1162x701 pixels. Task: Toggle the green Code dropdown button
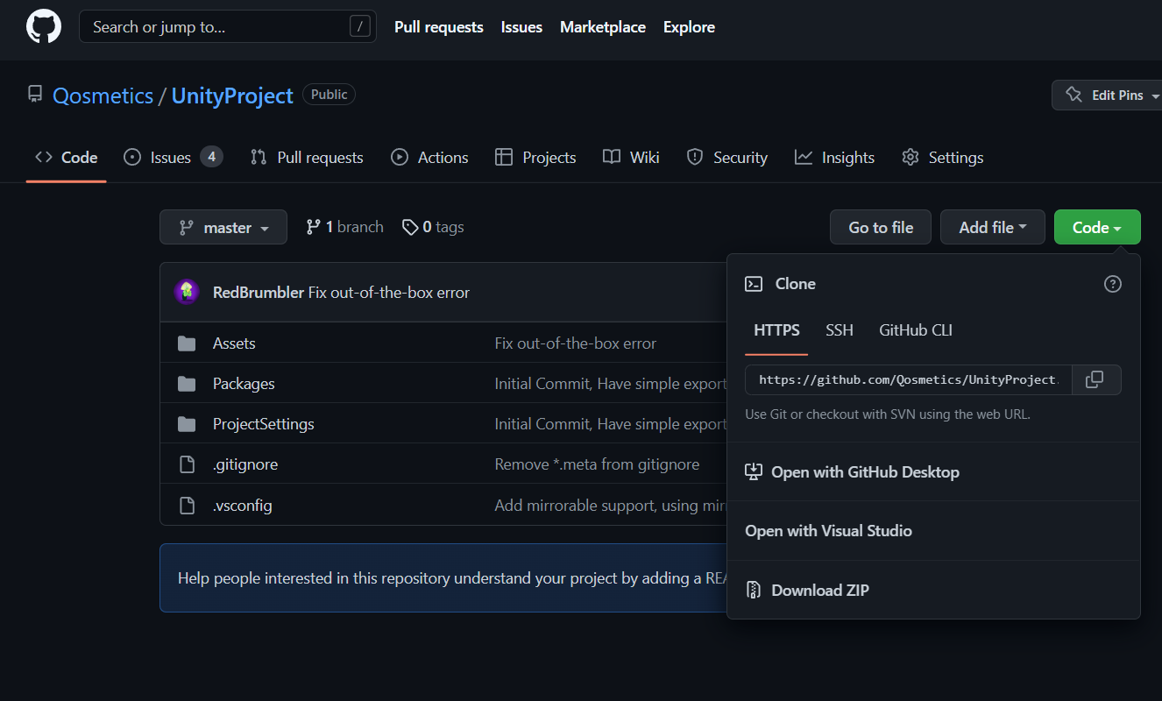1097,227
